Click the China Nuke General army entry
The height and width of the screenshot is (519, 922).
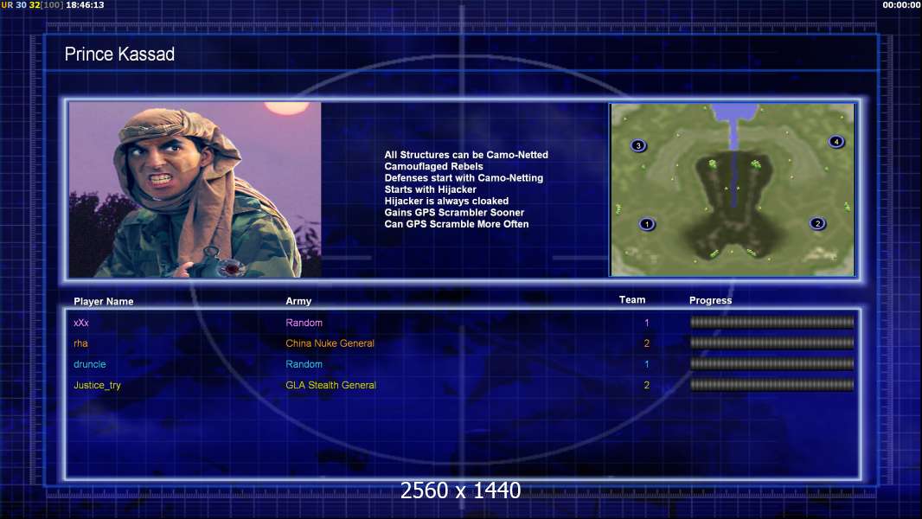pyautogui.click(x=330, y=343)
